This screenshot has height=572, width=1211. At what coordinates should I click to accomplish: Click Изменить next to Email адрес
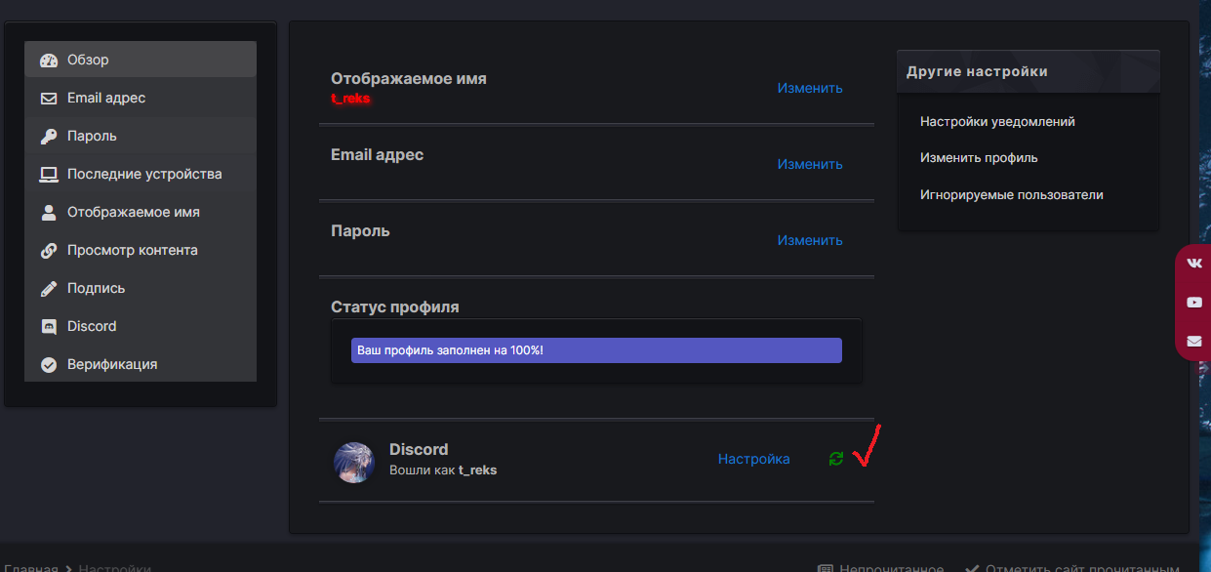point(810,164)
